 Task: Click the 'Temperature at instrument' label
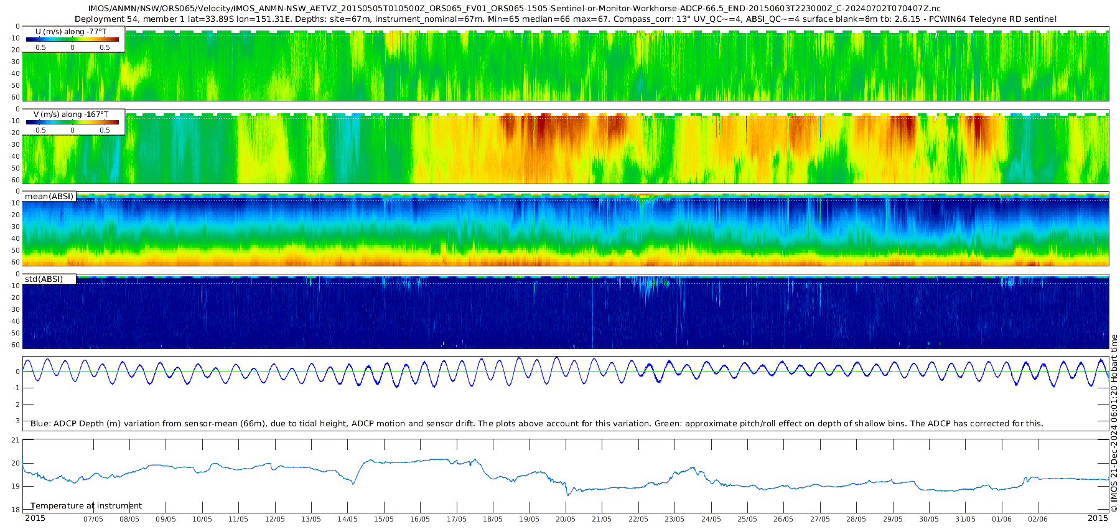(86, 505)
